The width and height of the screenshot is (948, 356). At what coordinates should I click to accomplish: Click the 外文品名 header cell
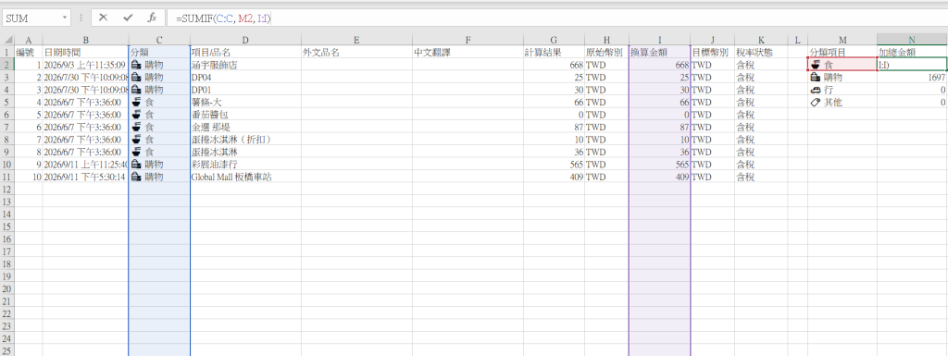click(356, 52)
